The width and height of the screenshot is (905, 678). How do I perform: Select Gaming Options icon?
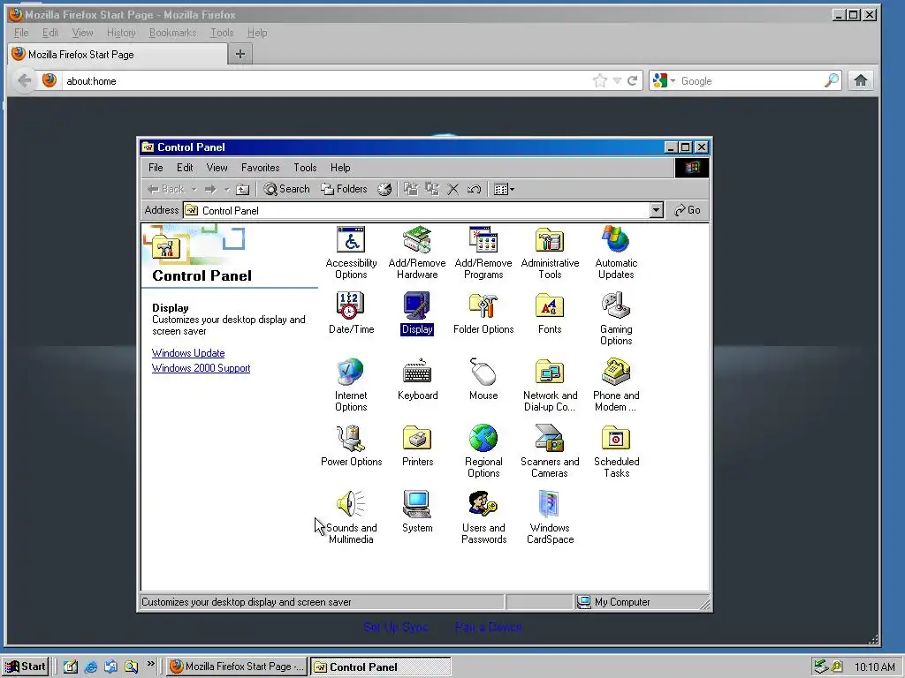616,319
